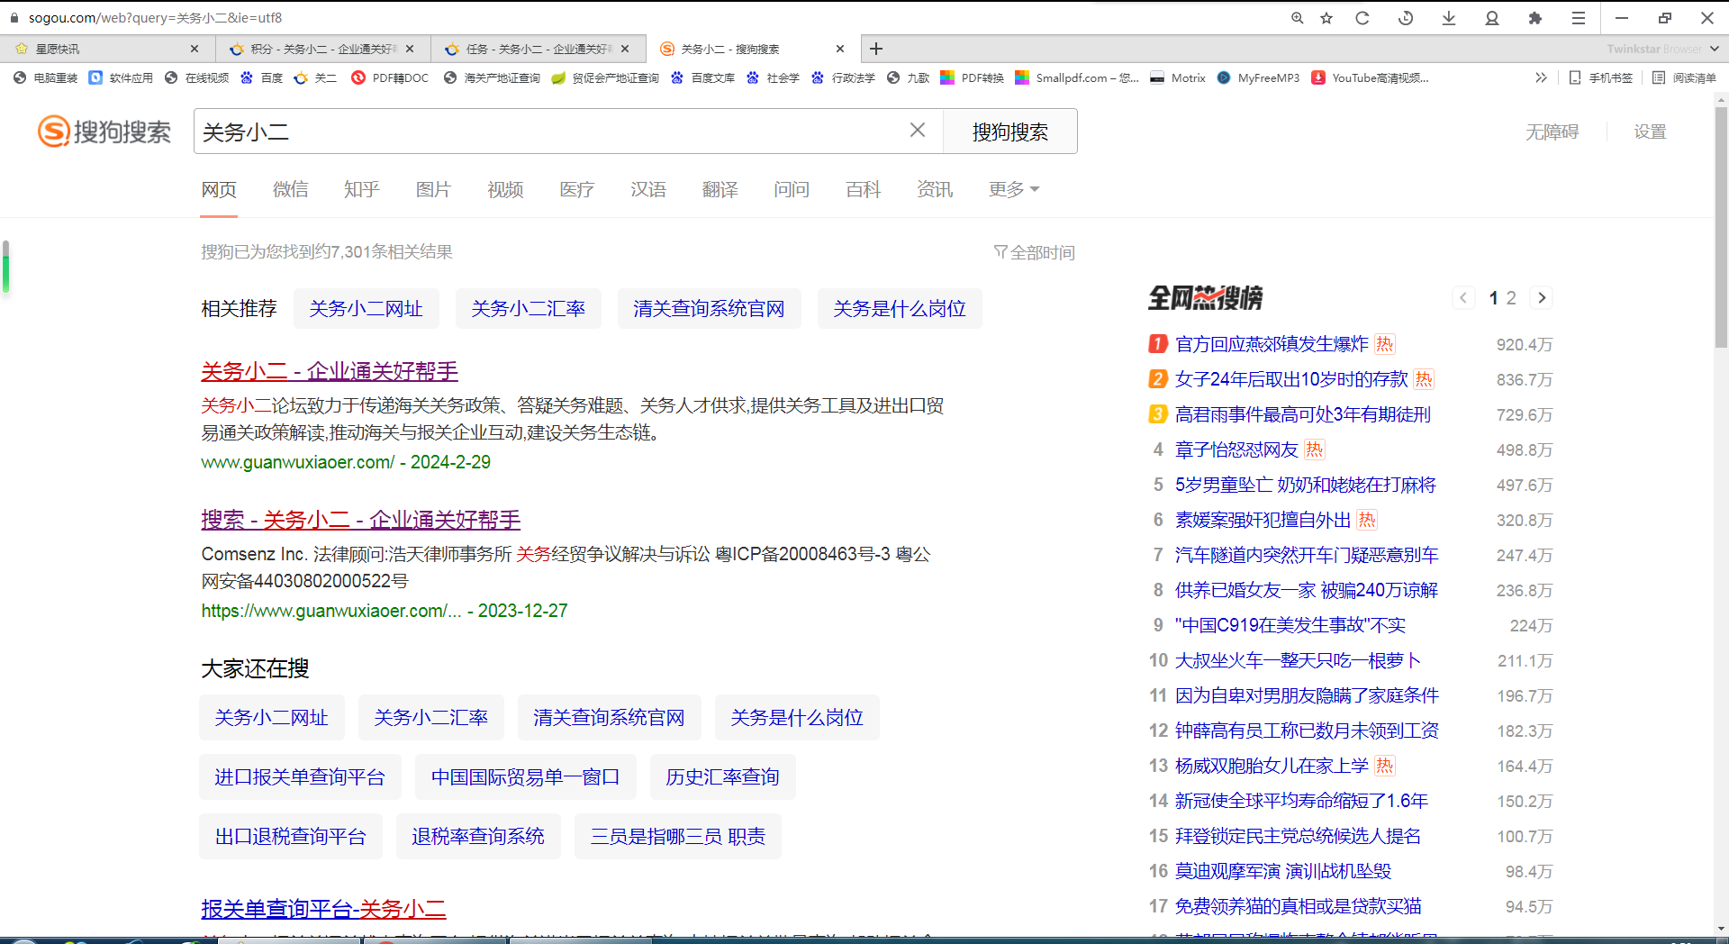Screen dimensions: 1729x944
Task: Click the page vertical scrollbar thumb
Action: 1721,226
